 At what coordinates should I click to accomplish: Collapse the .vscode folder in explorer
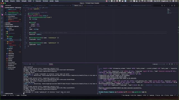tap(10, 28)
